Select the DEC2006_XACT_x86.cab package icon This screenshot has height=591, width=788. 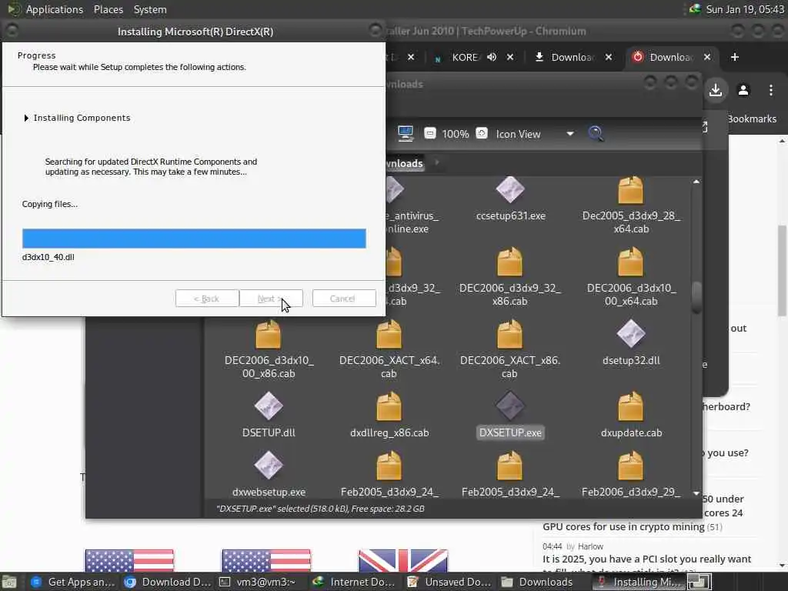click(x=510, y=334)
